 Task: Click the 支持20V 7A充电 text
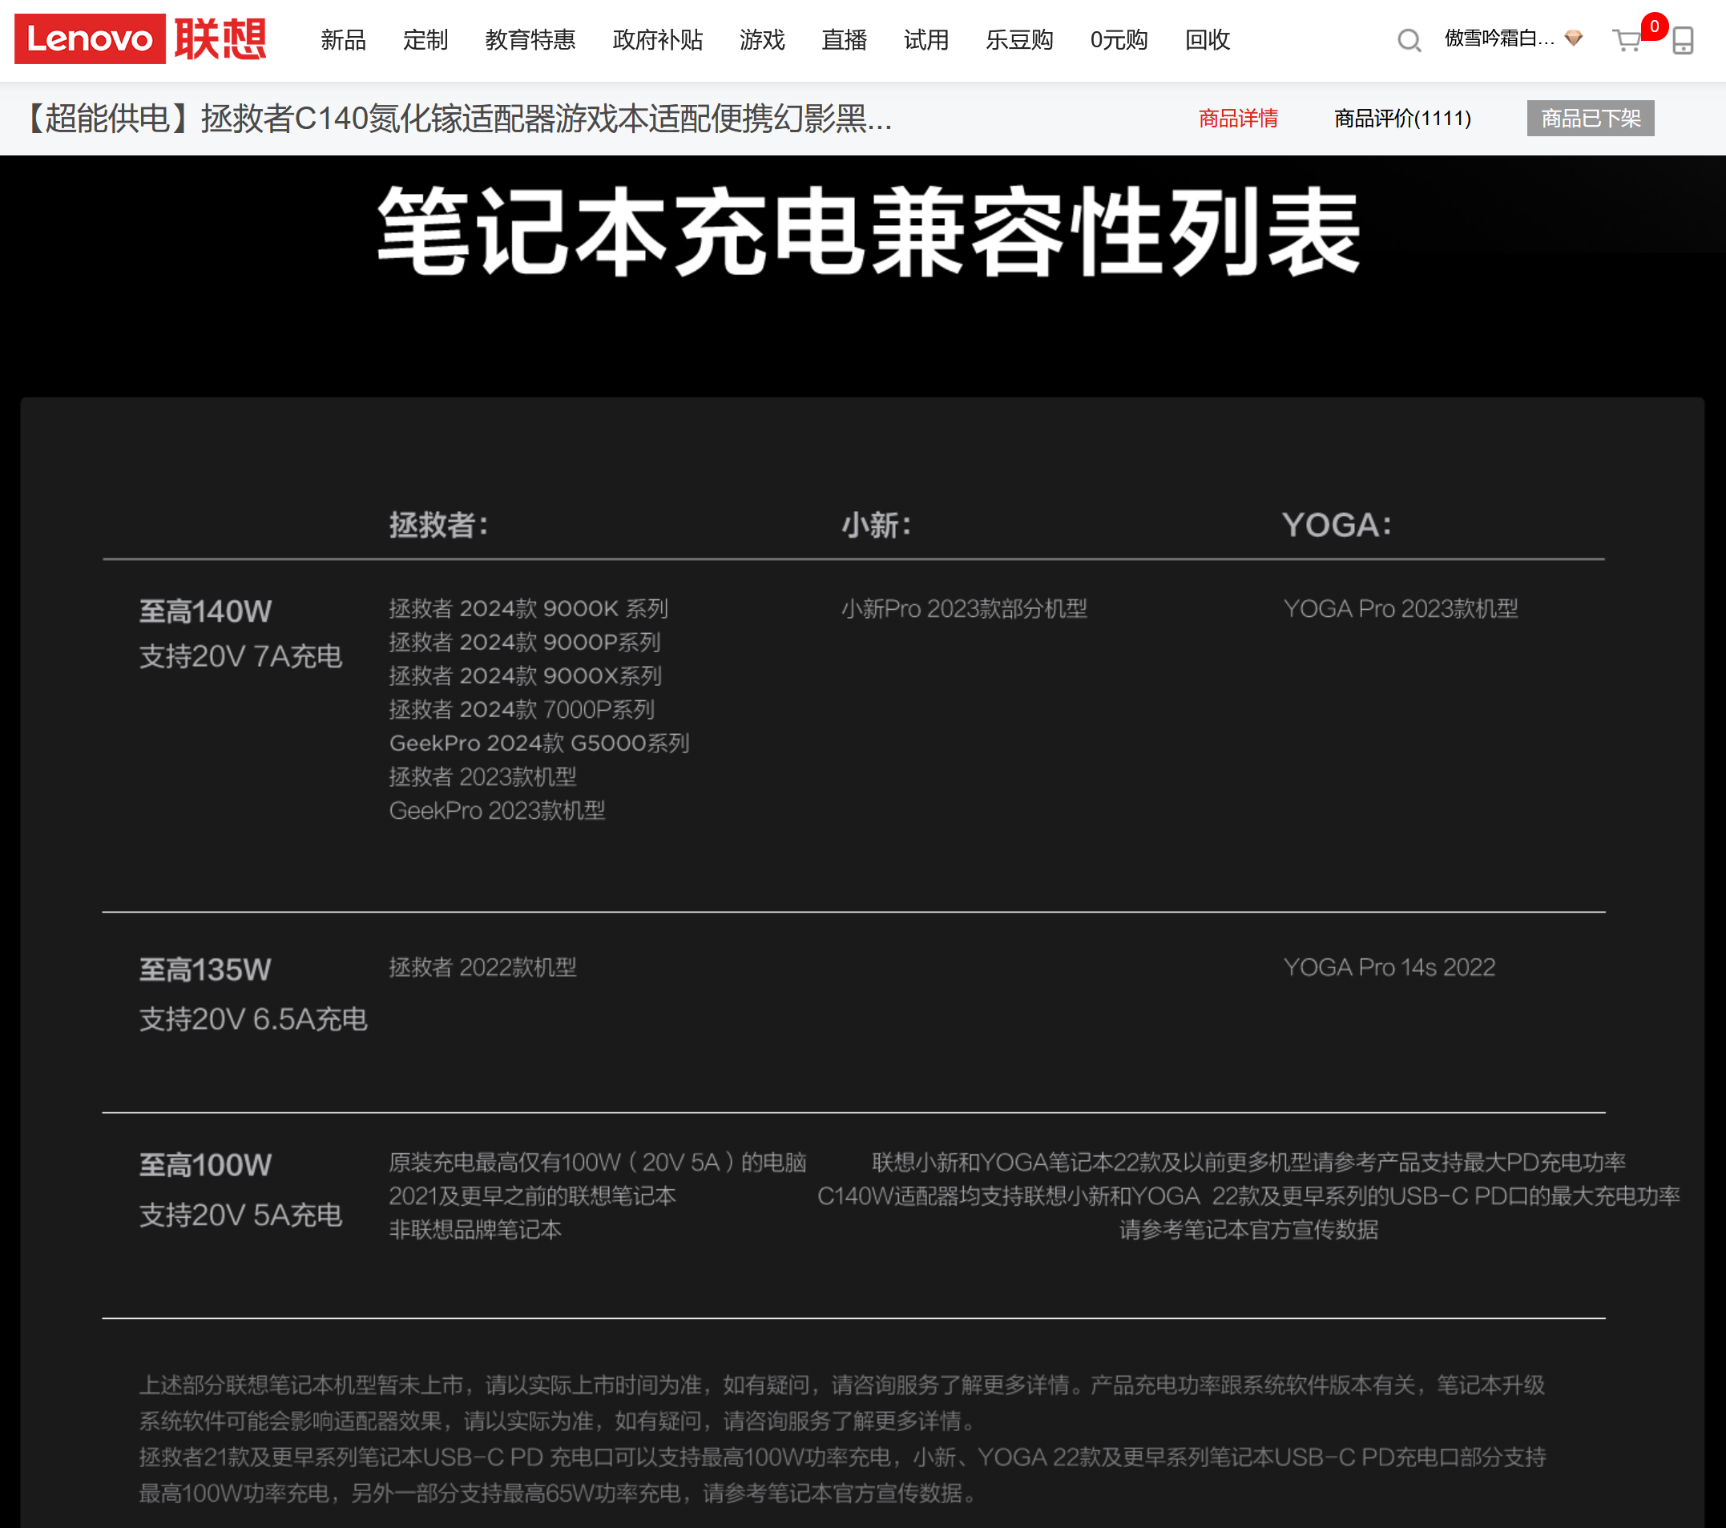tap(240, 656)
